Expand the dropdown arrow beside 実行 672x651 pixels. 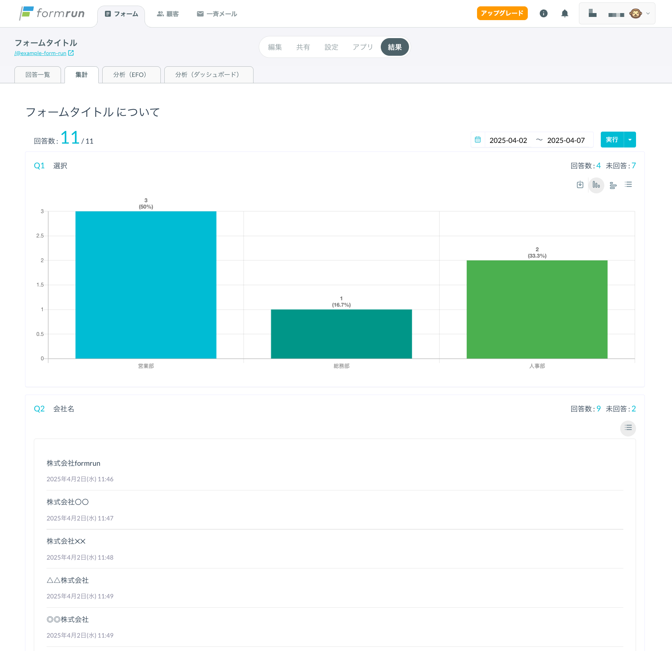pyautogui.click(x=630, y=140)
